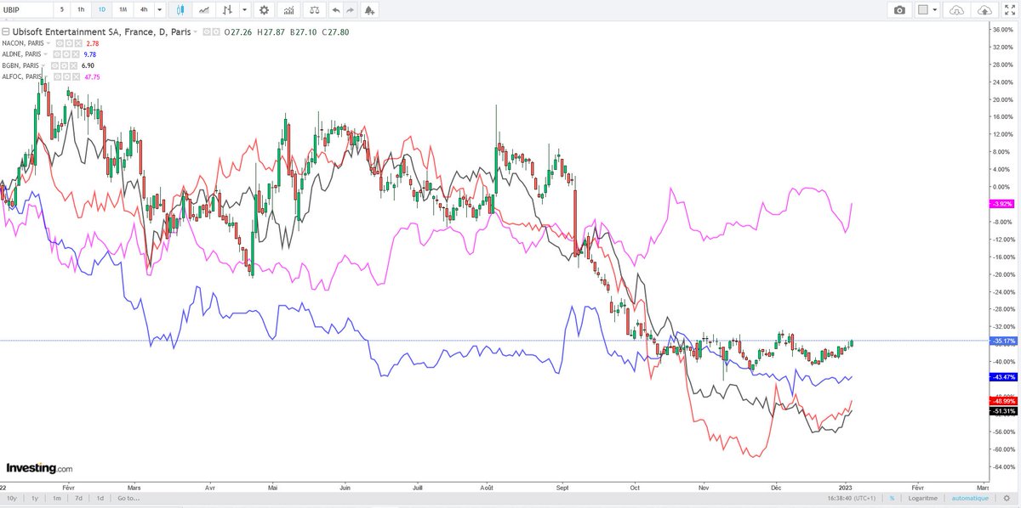This screenshot has height=508, width=1021.
Task: Remove the ALFOC comparison series
Action: click(76, 76)
